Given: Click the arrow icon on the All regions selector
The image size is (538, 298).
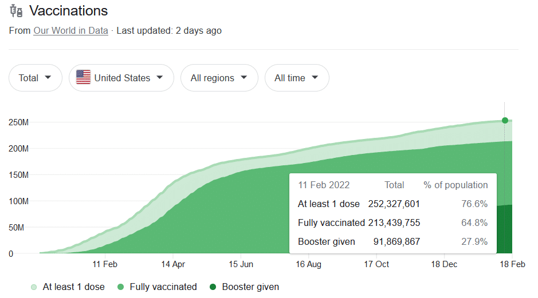Looking at the screenshot, I should pyautogui.click(x=244, y=78).
